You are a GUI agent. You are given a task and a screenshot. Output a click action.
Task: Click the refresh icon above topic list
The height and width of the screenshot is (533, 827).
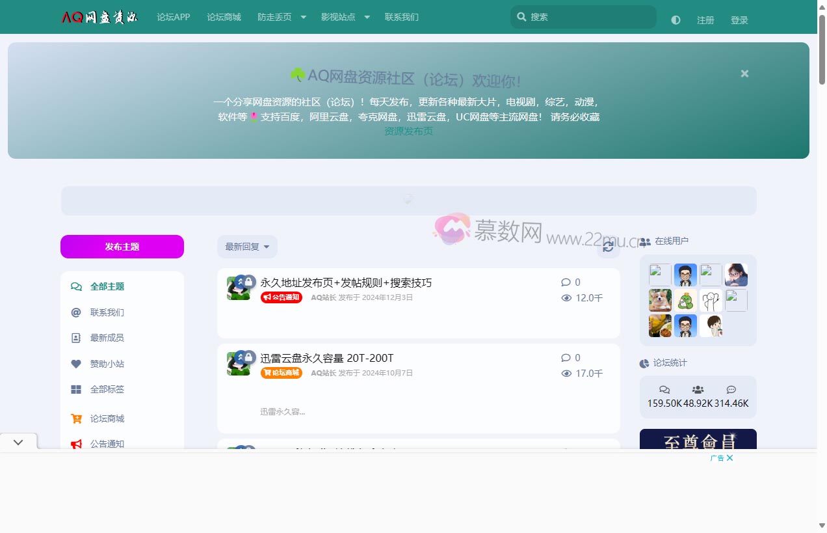pyautogui.click(x=608, y=247)
